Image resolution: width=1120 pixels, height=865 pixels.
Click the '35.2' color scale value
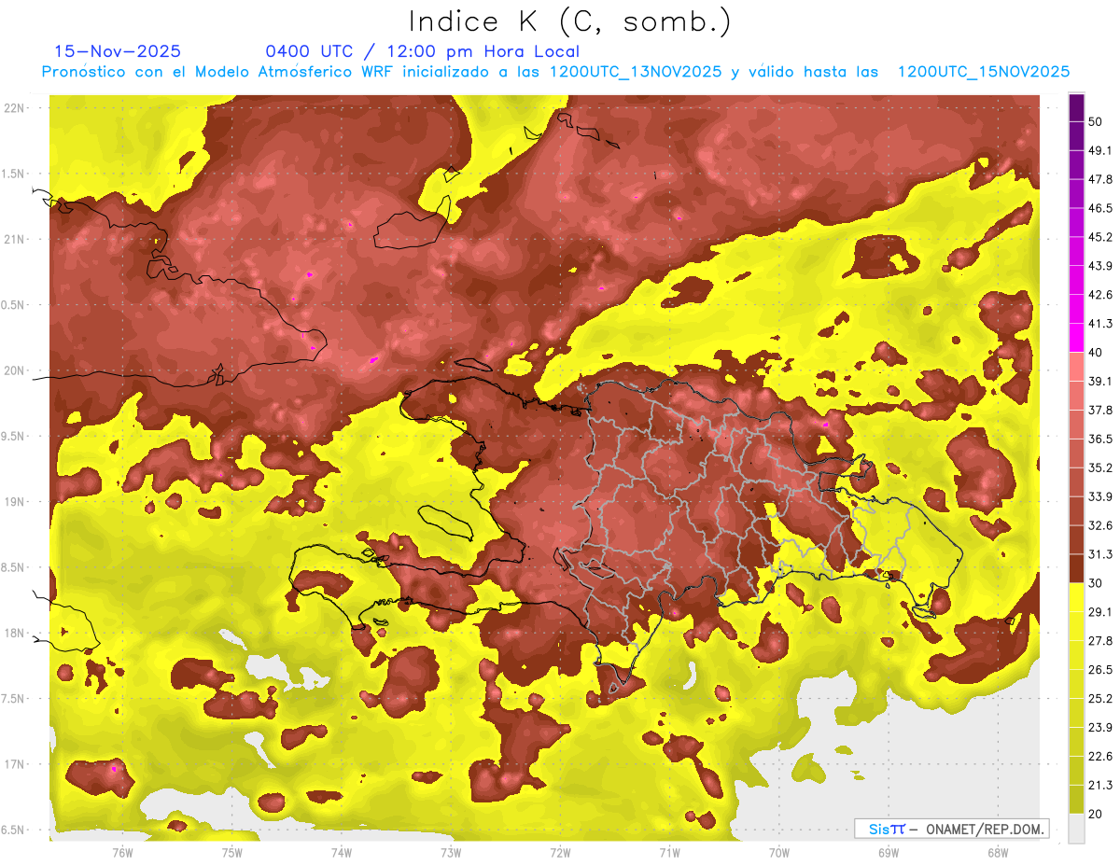pyautogui.click(x=1100, y=467)
